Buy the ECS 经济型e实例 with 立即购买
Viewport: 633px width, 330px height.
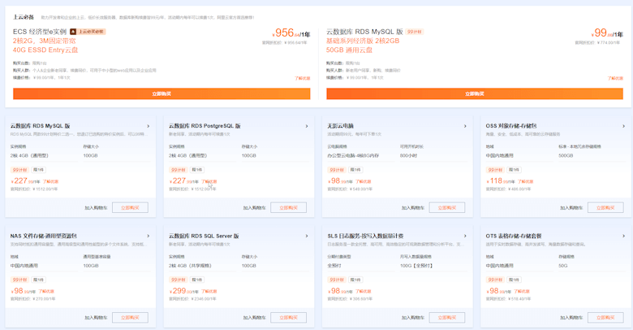[x=161, y=93]
